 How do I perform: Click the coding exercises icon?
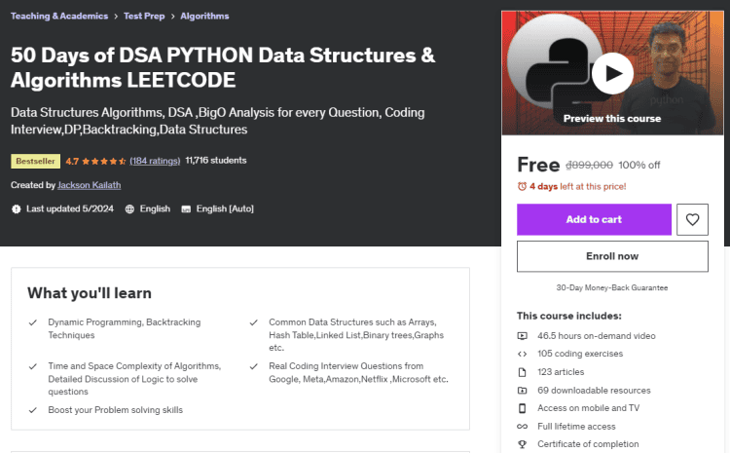click(x=523, y=354)
